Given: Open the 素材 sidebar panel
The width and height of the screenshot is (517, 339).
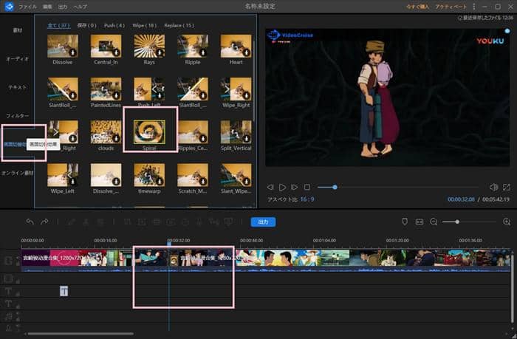Looking at the screenshot, I should coord(18,30).
